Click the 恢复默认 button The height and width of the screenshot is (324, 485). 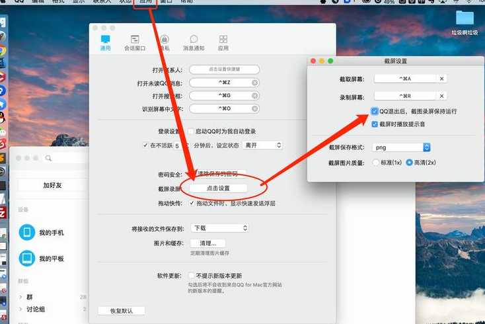pos(122,311)
